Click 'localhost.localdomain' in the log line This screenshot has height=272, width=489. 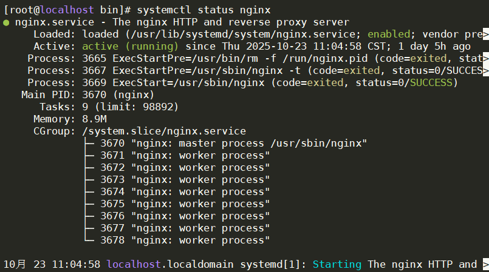170,265
